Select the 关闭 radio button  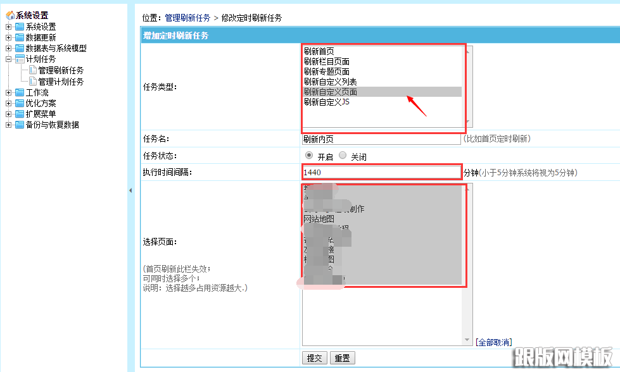click(343, 156)
